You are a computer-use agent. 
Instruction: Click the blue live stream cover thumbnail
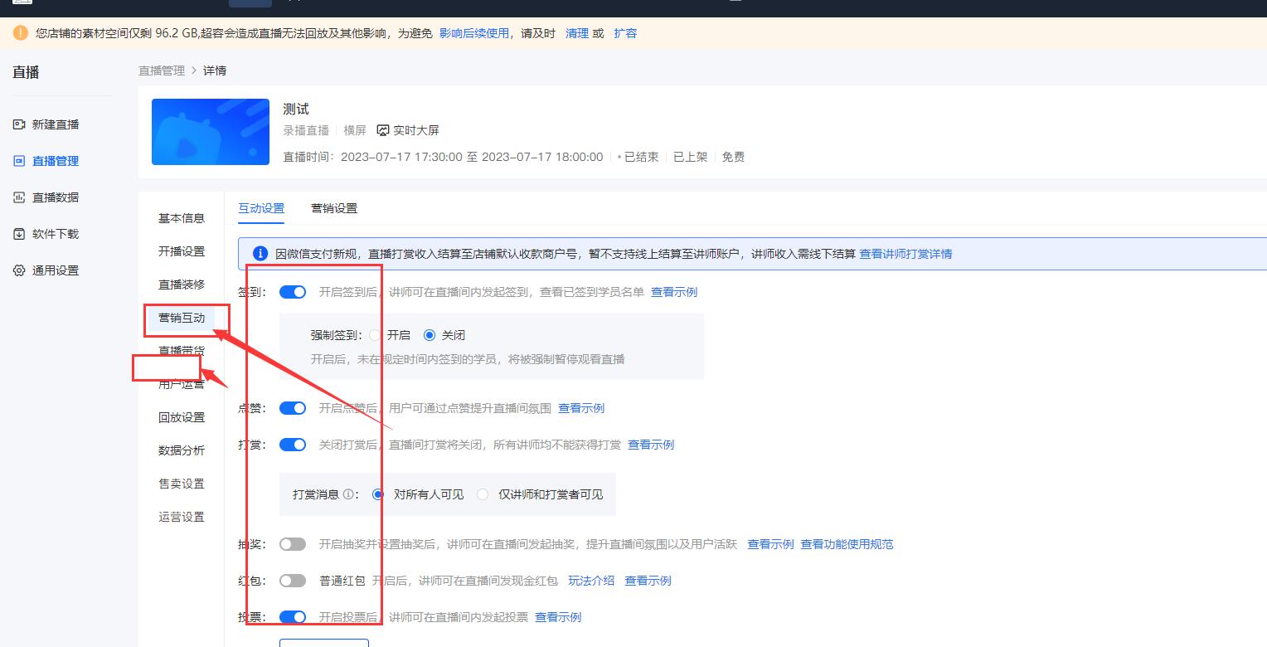click(x=210, y=132)
